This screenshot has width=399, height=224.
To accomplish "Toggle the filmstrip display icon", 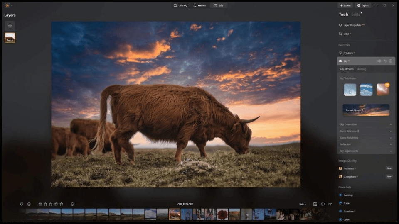I will coord(315,204).
